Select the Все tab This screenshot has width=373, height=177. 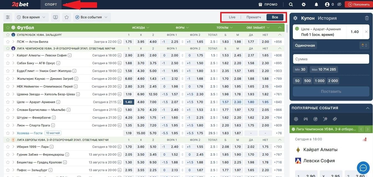[x=275, y=17]
